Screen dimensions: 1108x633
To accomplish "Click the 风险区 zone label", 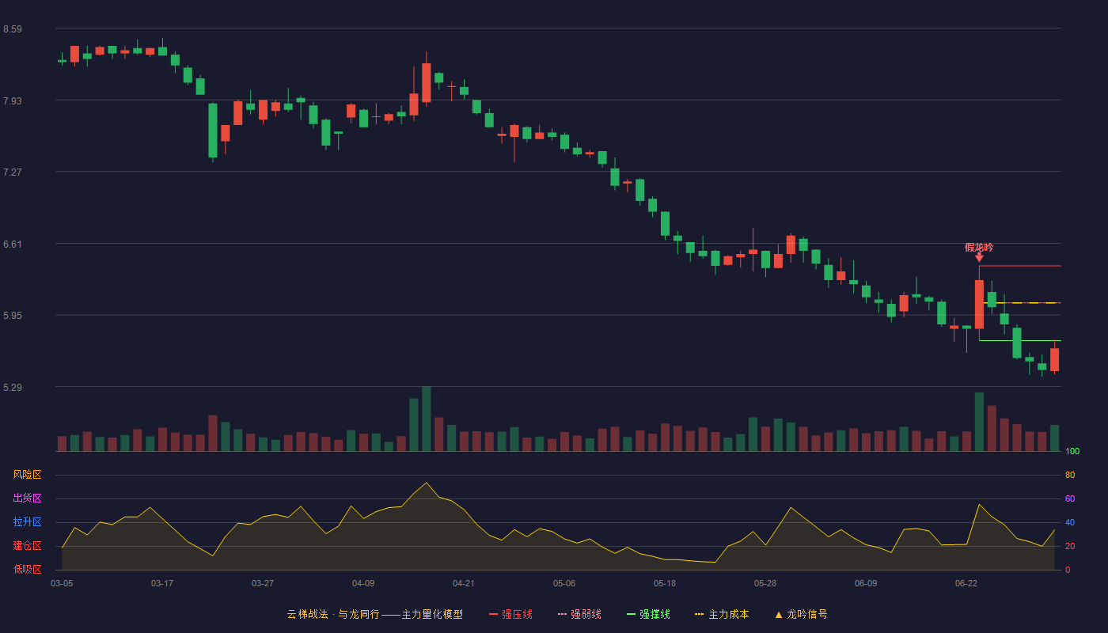I will pos(27,475).
